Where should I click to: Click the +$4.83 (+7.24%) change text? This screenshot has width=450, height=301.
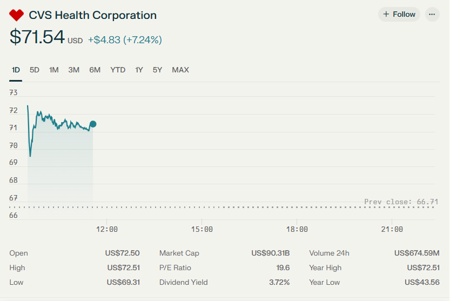coord(125,39)
